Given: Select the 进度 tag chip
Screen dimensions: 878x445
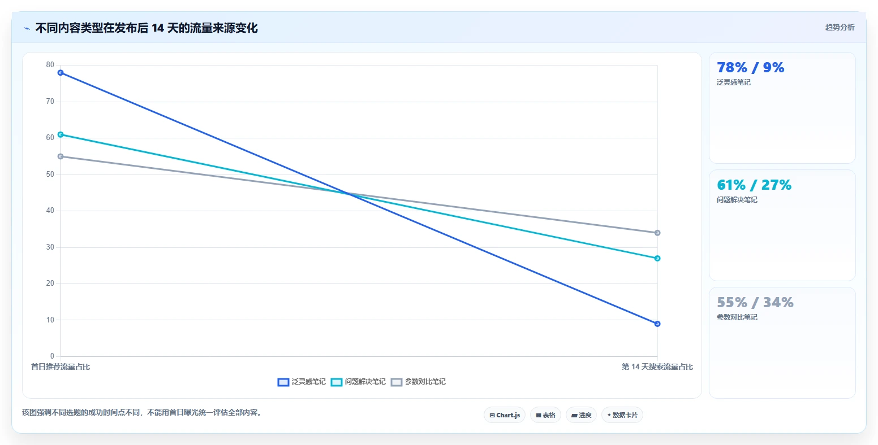Looking at the screenshot, I should point(581,415).
